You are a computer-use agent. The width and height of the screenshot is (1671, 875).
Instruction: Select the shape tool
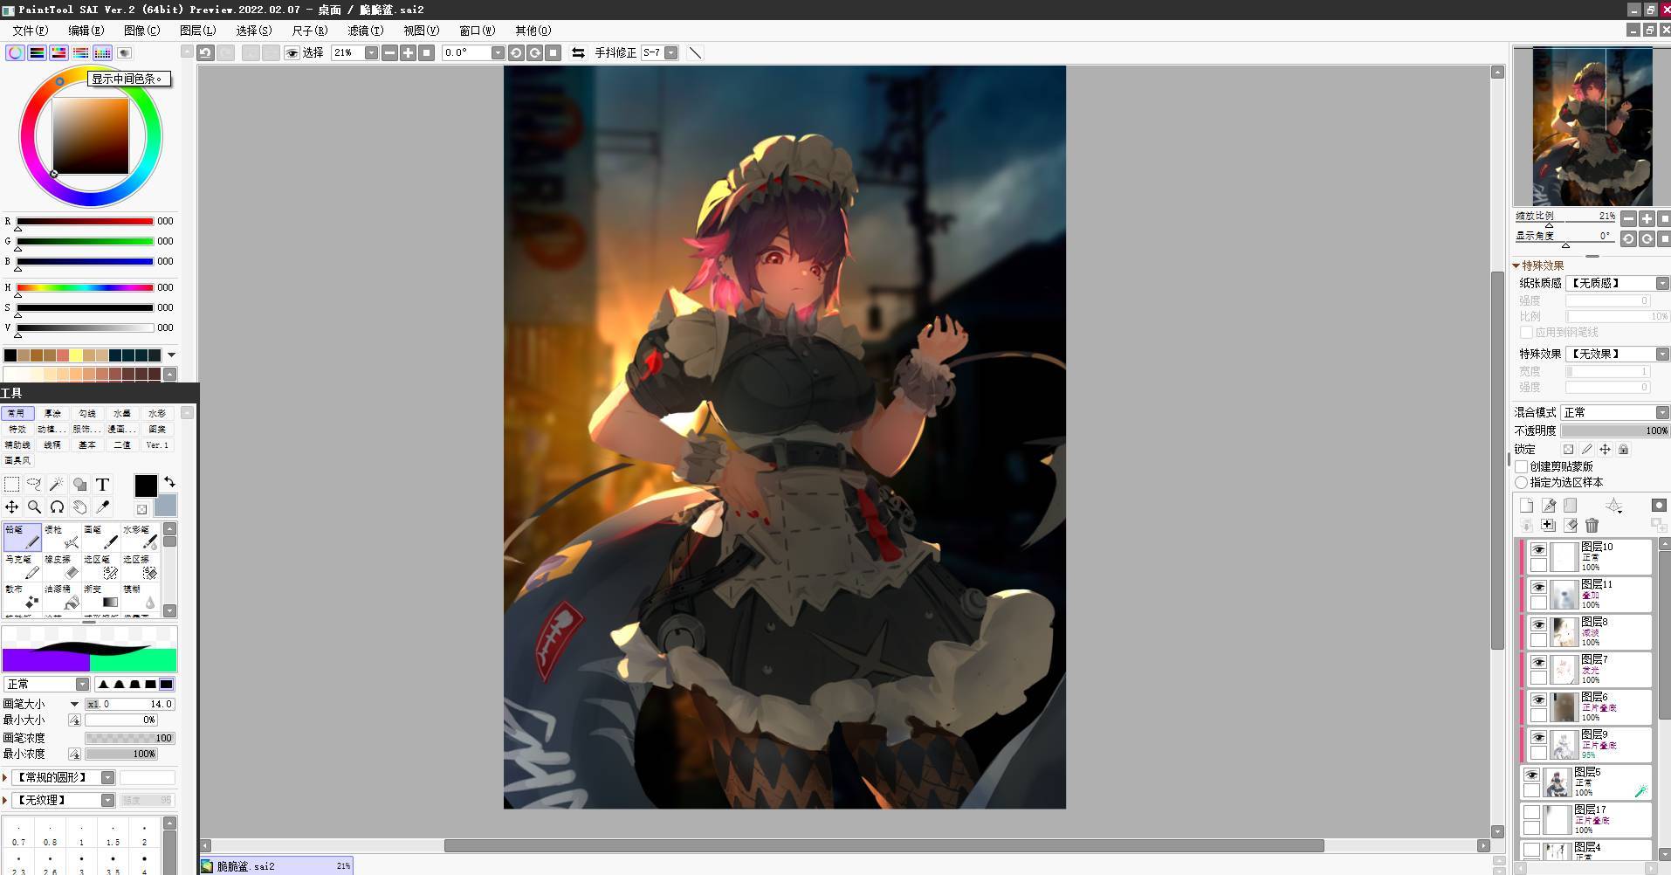click(79, 485)
